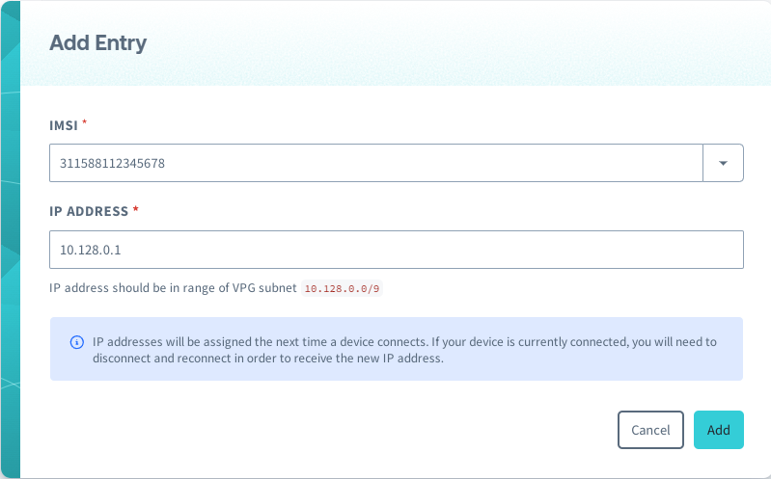
Task: Click the red asterisk beside IP ADDRESS
Action: [x=136, y=210]
